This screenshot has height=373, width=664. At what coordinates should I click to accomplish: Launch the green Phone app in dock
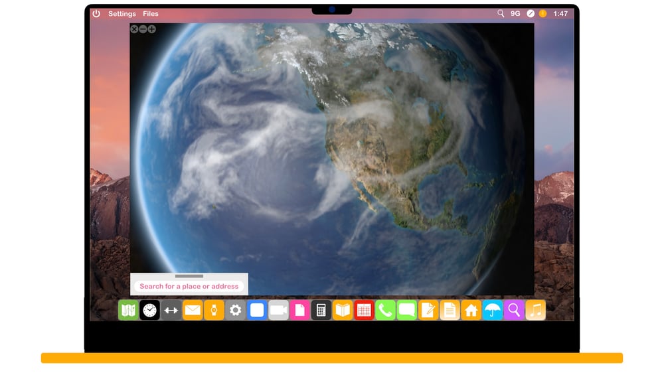point(386,311)
